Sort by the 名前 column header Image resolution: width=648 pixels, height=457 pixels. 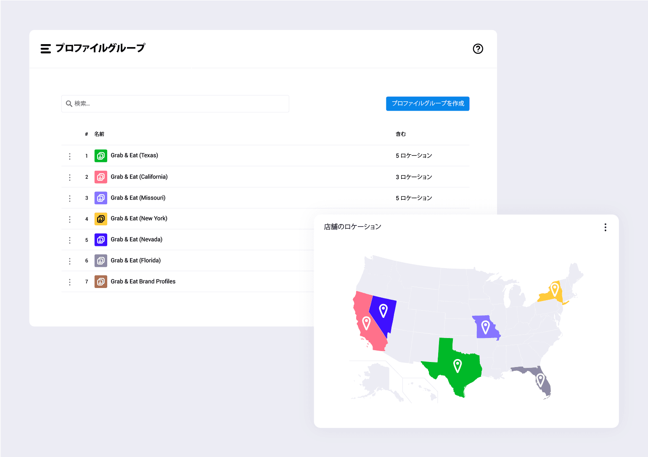(99, 134)
